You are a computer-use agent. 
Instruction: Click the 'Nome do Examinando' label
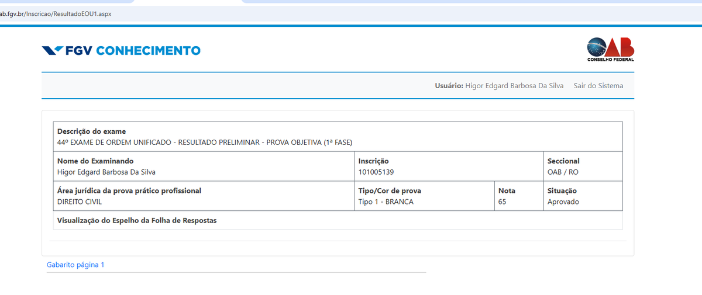(95, 161)
